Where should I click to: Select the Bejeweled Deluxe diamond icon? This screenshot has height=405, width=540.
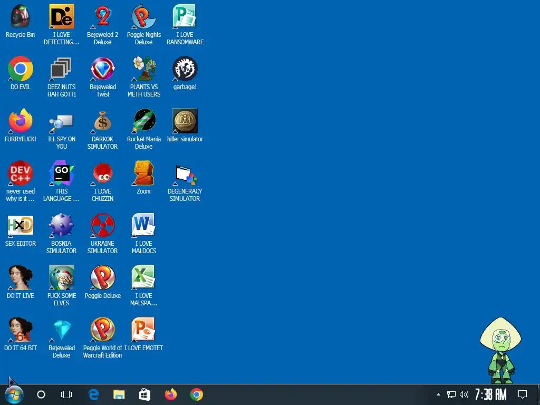pyautogui.click(x=62, y=330)
